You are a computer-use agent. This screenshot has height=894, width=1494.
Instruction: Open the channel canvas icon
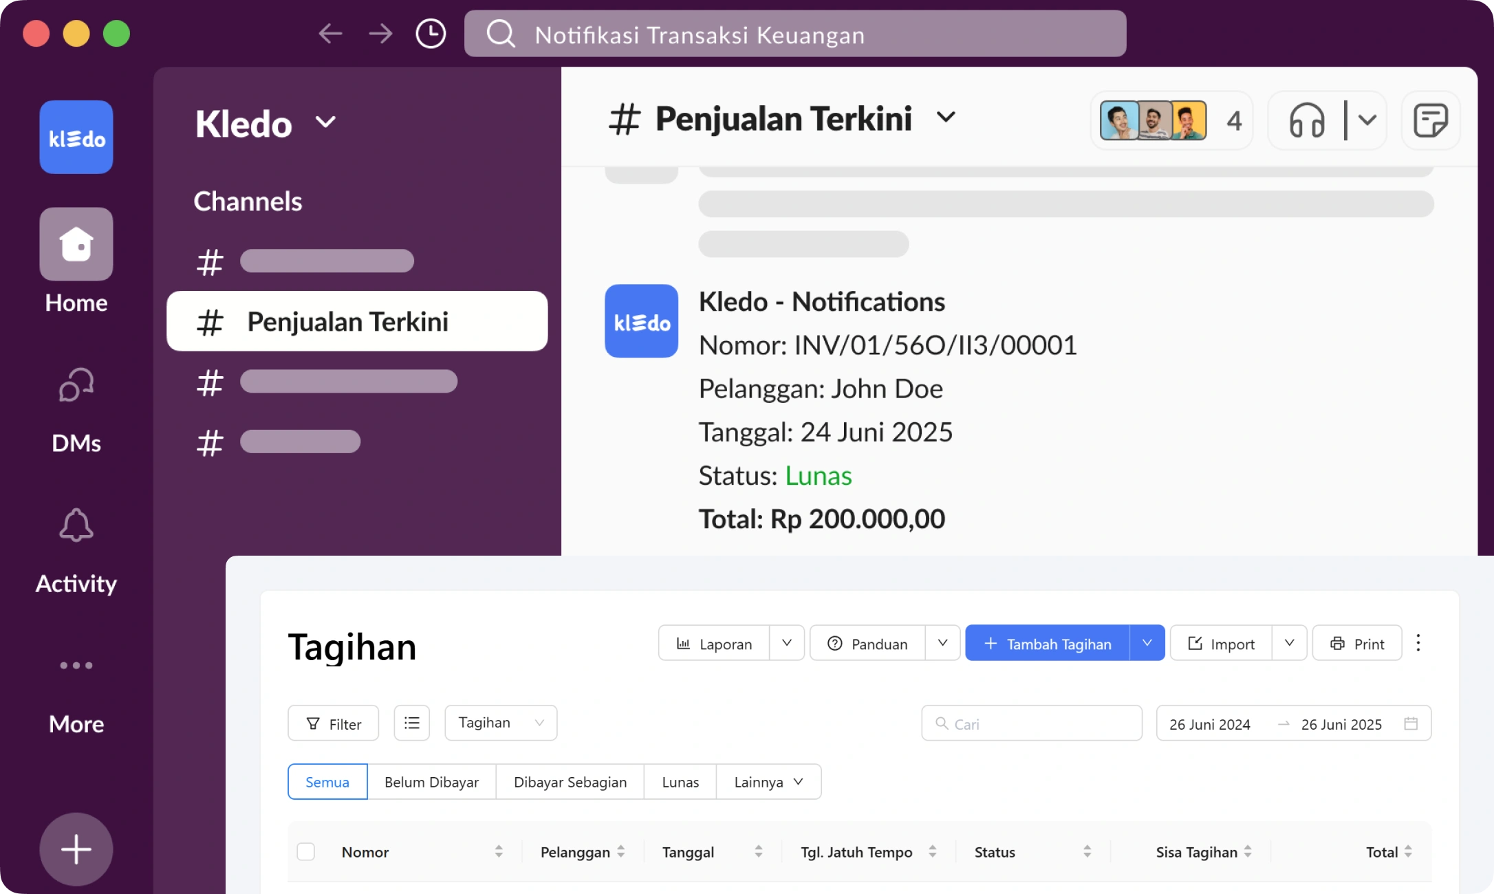[x=1430, y=121]
